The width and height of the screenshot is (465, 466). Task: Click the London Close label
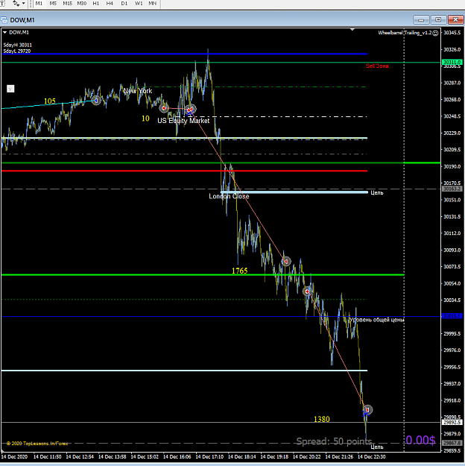tap(229, 196)
